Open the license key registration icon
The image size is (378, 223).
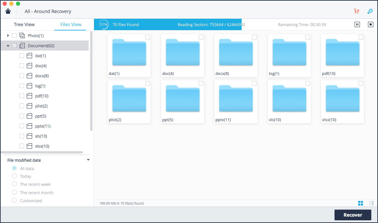[370, 11]
